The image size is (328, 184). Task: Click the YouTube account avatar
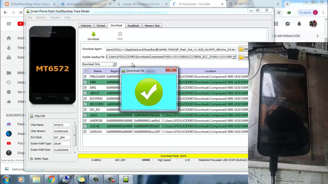[313, 24]
